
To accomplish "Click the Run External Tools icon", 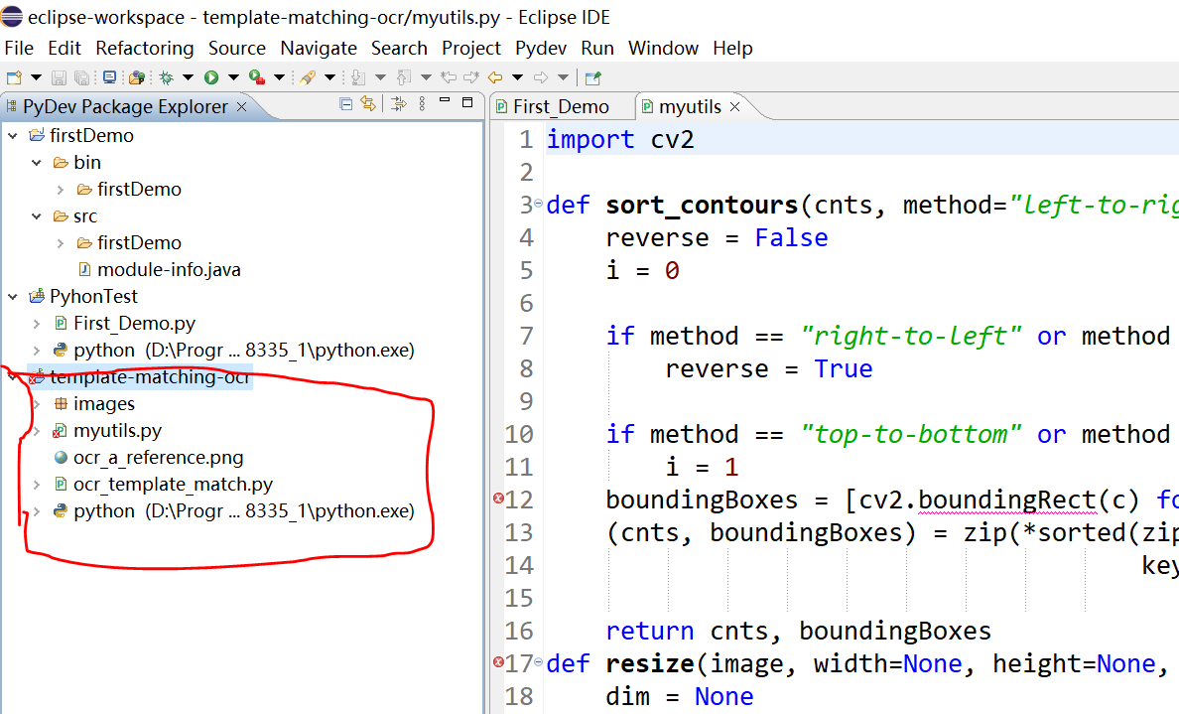I will [256, 77].
